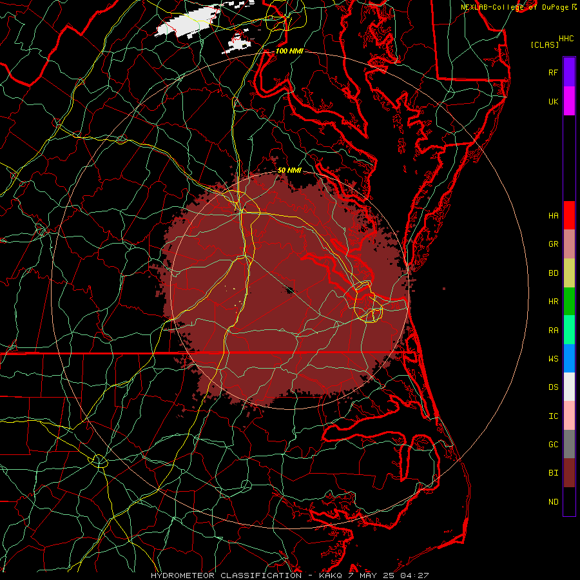Click the BD yellow legend swatch
The image size is (580, 580).
[569, 273]
